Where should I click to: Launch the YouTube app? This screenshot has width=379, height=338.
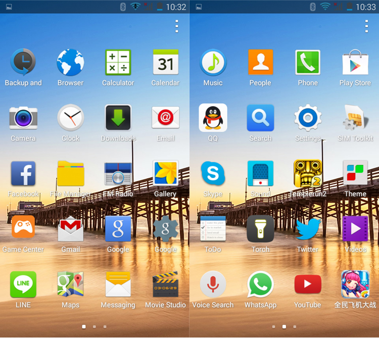(308, 285)
